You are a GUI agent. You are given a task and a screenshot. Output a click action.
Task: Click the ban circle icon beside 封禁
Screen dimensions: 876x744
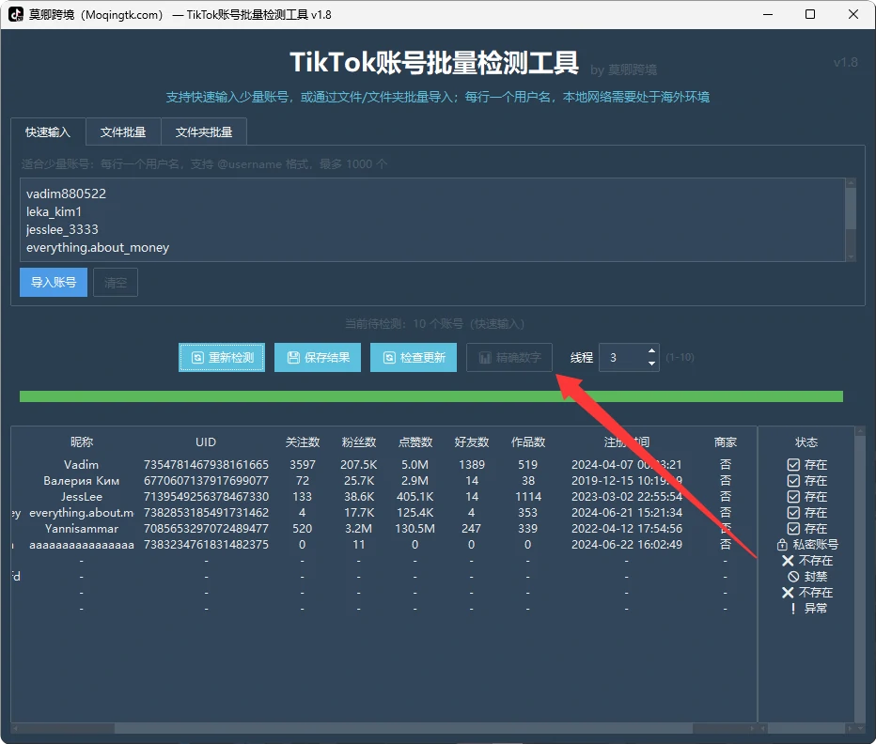(793, 577)
